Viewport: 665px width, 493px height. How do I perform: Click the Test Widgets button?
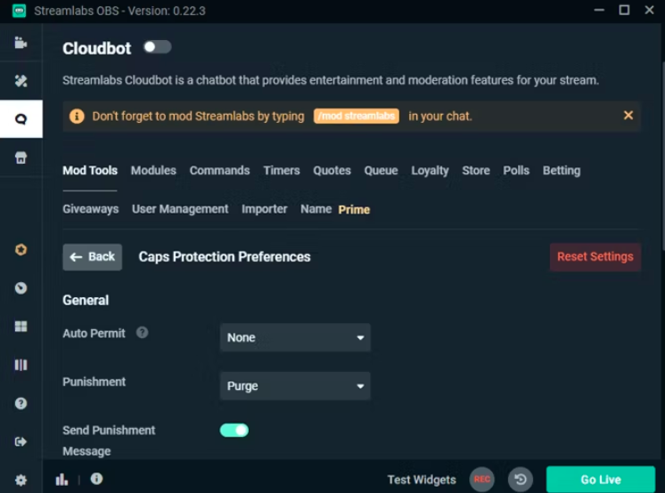422,480
